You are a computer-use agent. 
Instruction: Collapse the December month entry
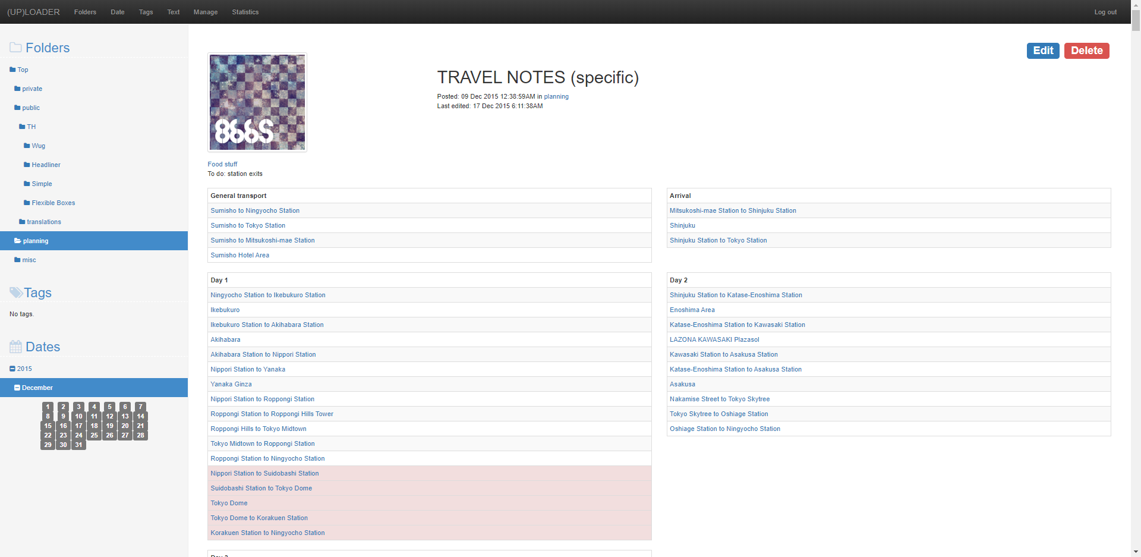pyautogui.click(x=17, y=388)
